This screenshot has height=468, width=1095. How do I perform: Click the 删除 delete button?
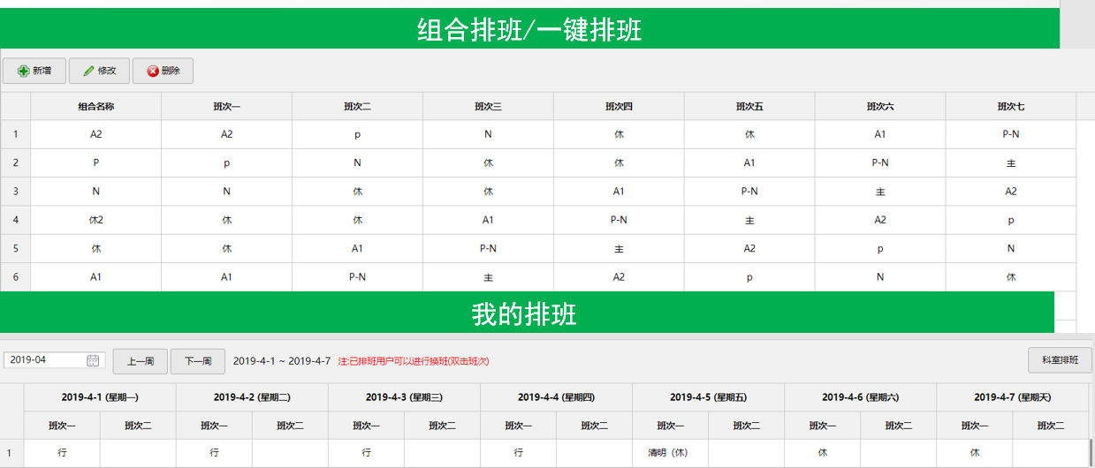[163, 71]
